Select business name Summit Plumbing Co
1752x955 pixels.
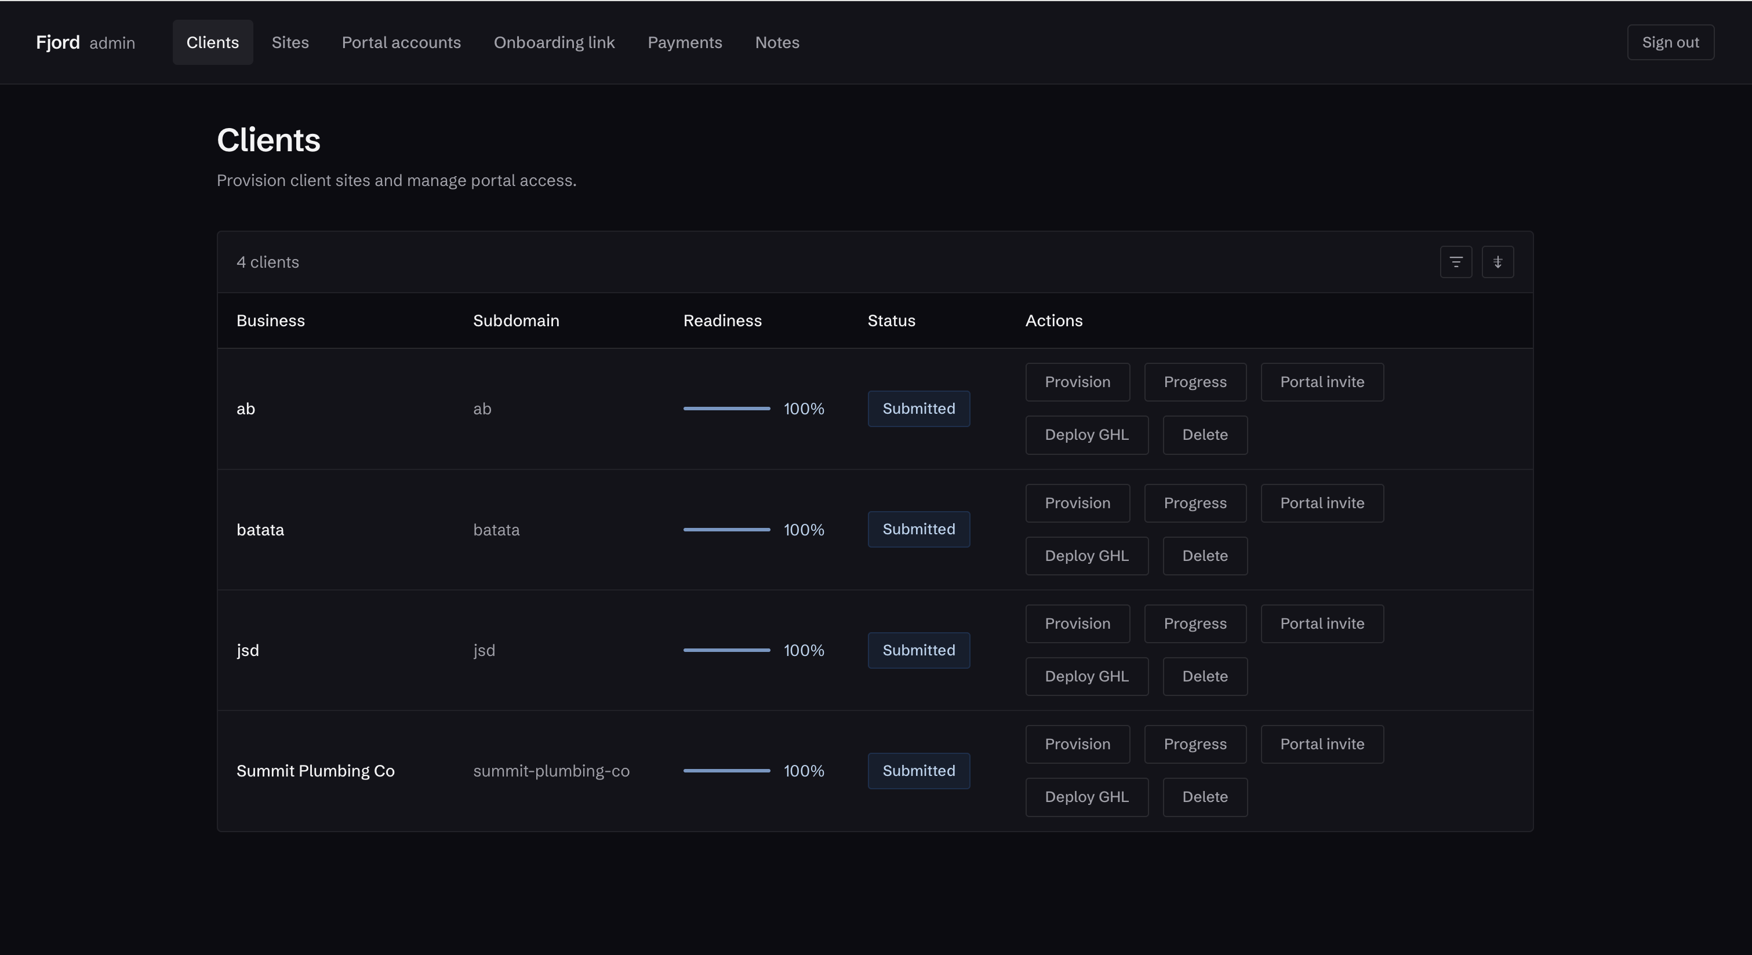click(x=315, y=771)
